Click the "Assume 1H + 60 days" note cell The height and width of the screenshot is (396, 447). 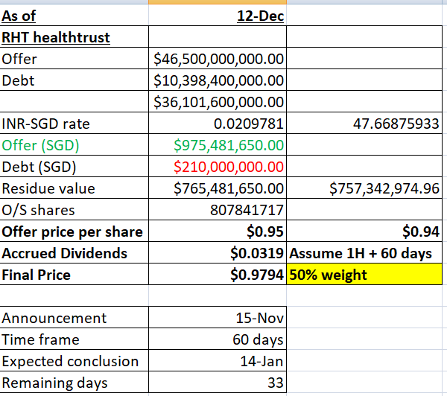[367, 253]
